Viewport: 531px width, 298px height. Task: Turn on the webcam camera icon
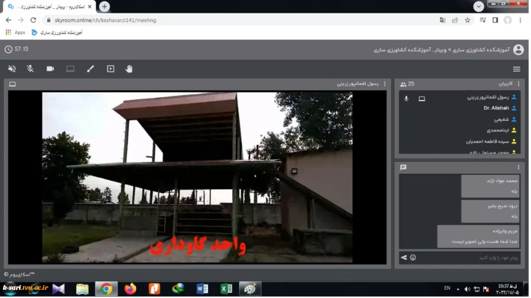pyautogui.click(x=50, y=69)
